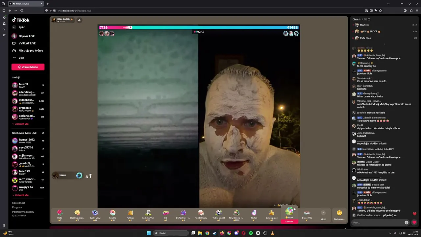Open the Program footer link

pos(17,207)
